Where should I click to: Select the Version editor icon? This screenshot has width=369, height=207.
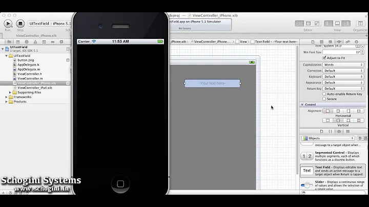(317, 24)
